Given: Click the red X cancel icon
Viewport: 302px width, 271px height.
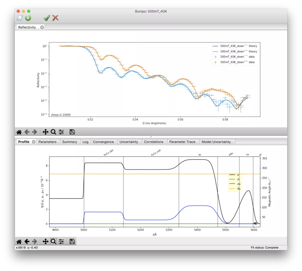Looking at the screenshot, I should click(55, 18).
